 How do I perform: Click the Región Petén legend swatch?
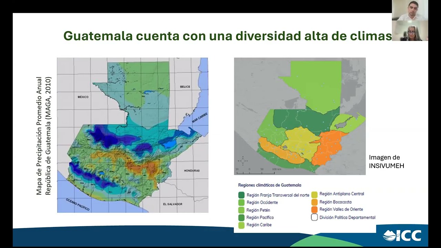[242, 210]
